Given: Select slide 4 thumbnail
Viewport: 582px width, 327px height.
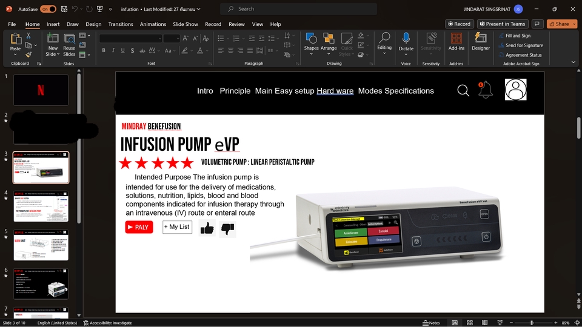Looking at the screenshot, I should click(x=41, y=206).
